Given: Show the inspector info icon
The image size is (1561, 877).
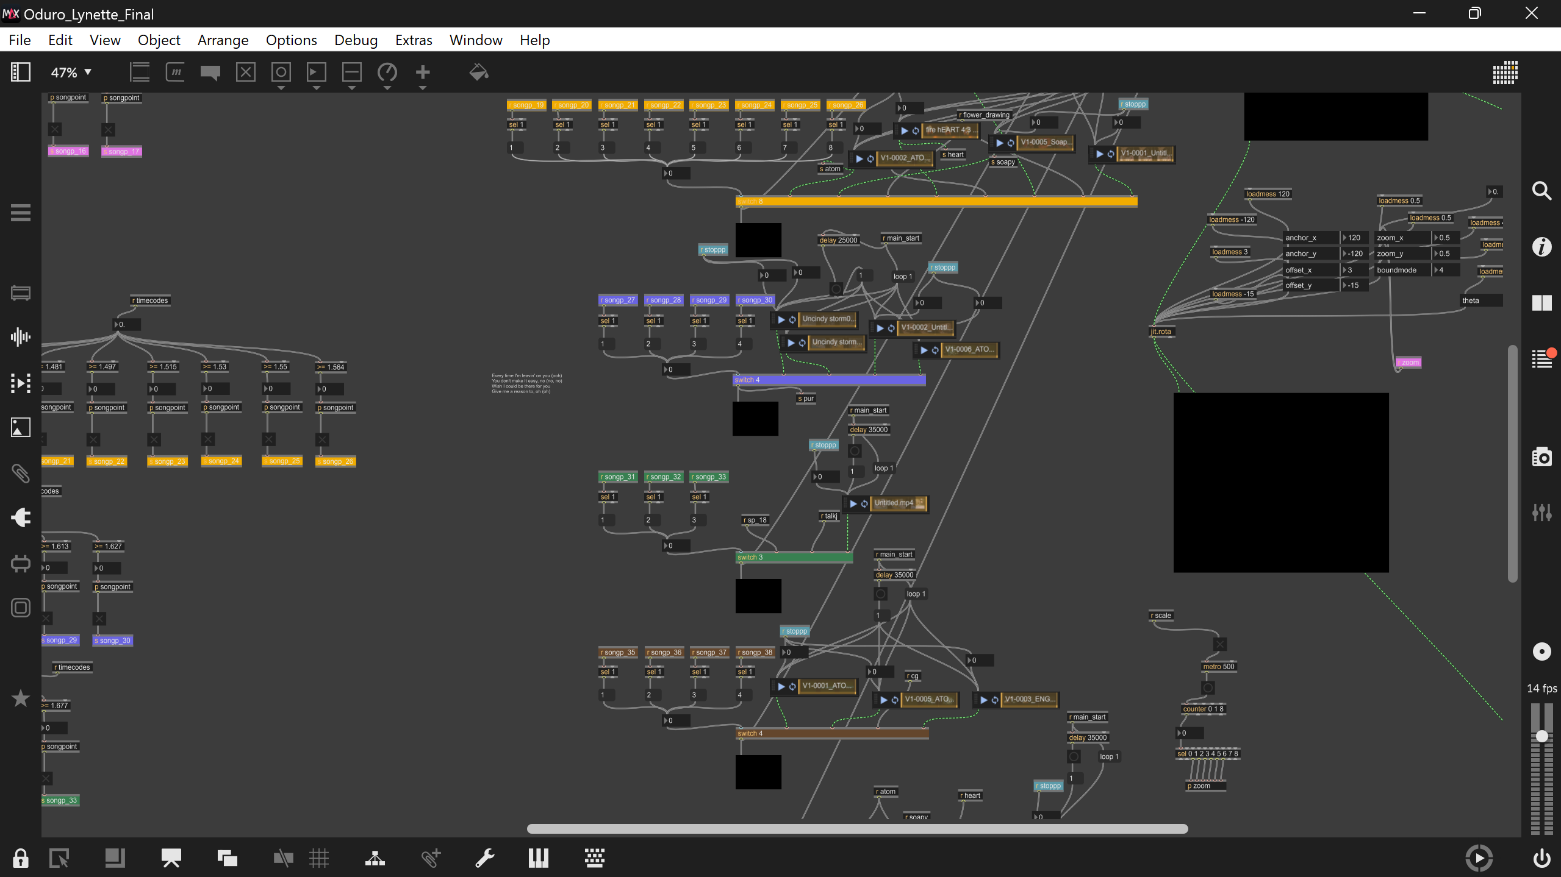Looking at the screenshot, I should pos(1541,247).
